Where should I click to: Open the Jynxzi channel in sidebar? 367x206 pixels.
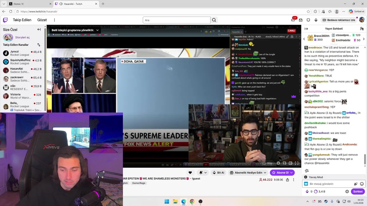click(x=23, y=53)
